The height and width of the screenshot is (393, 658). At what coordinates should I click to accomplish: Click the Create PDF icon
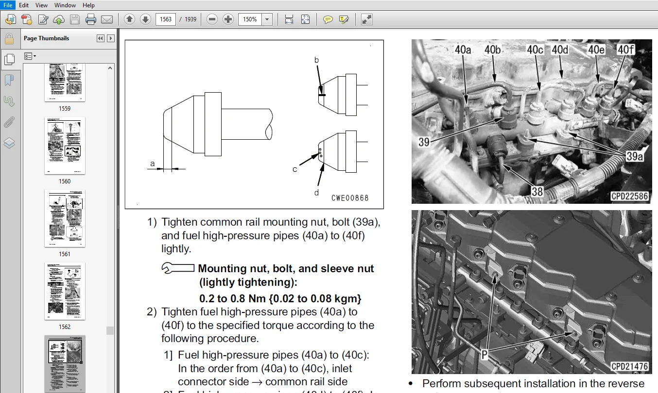(x=27, y=19)
